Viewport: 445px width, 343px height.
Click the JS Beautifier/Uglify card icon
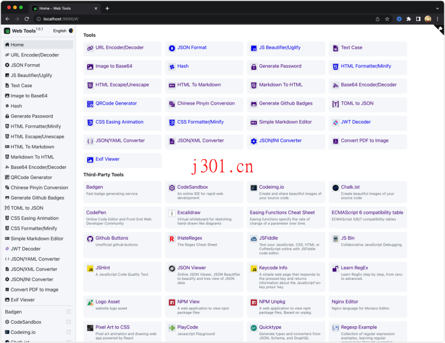click(x=253, y=48)
